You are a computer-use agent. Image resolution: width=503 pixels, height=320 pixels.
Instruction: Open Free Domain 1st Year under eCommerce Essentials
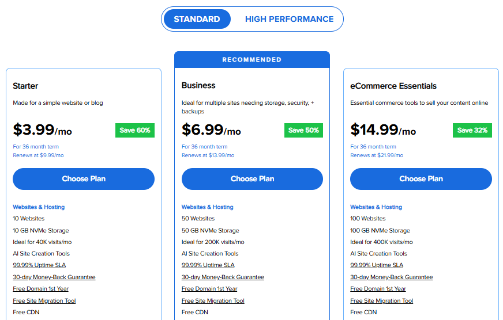tap(378, 289)
